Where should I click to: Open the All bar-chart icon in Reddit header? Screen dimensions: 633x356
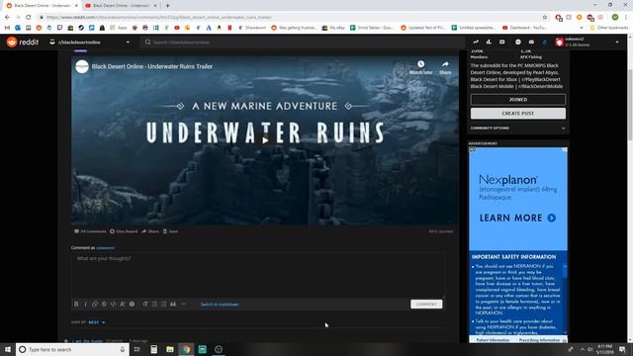point(489,42)
